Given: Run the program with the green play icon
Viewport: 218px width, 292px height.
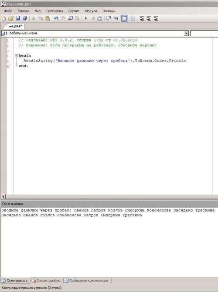Looking at the screenshot, I should point(86,18).
